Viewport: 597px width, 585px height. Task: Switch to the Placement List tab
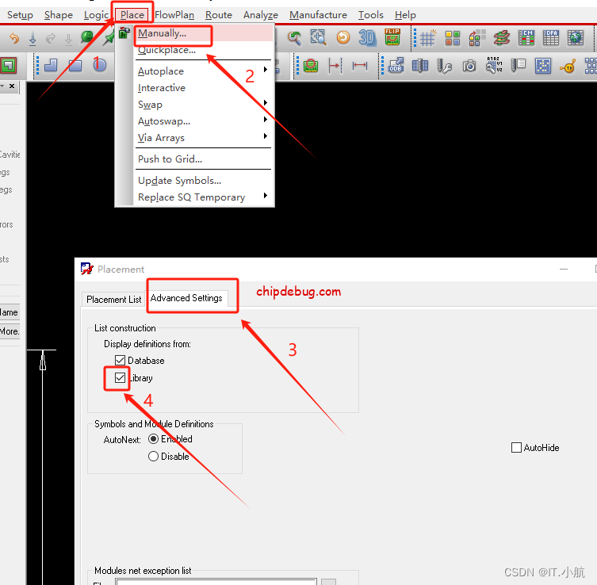pyautogui.click(x=113, y=299)
